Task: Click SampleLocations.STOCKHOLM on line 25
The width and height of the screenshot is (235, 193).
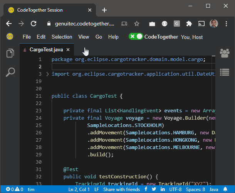Action: 124,125
